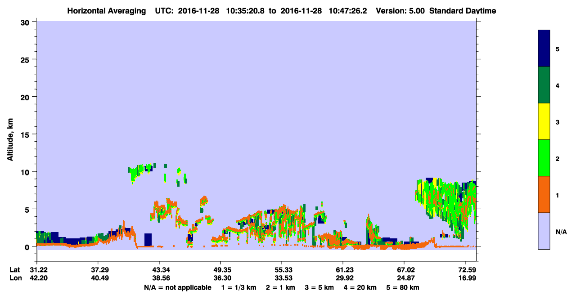Click the 'Horizontal Averaging' title text
Image resolution: width=585 pixels, height=300 pixels.
click(x=107, y=11)
